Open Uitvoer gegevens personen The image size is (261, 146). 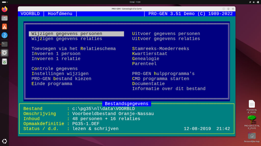[x=166, y=34]
